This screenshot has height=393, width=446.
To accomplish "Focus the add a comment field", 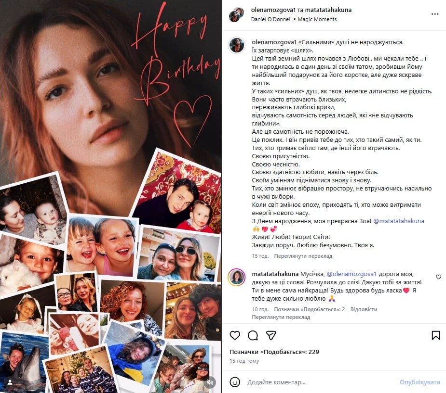I will click(321, 382).
